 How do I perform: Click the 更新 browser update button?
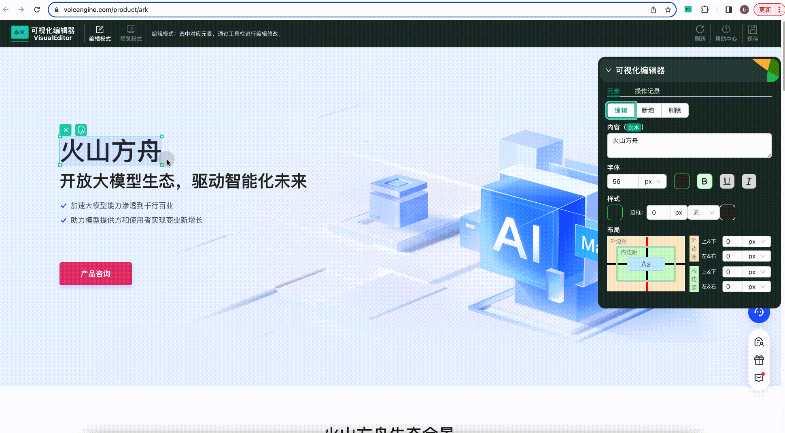click(765, 10)
